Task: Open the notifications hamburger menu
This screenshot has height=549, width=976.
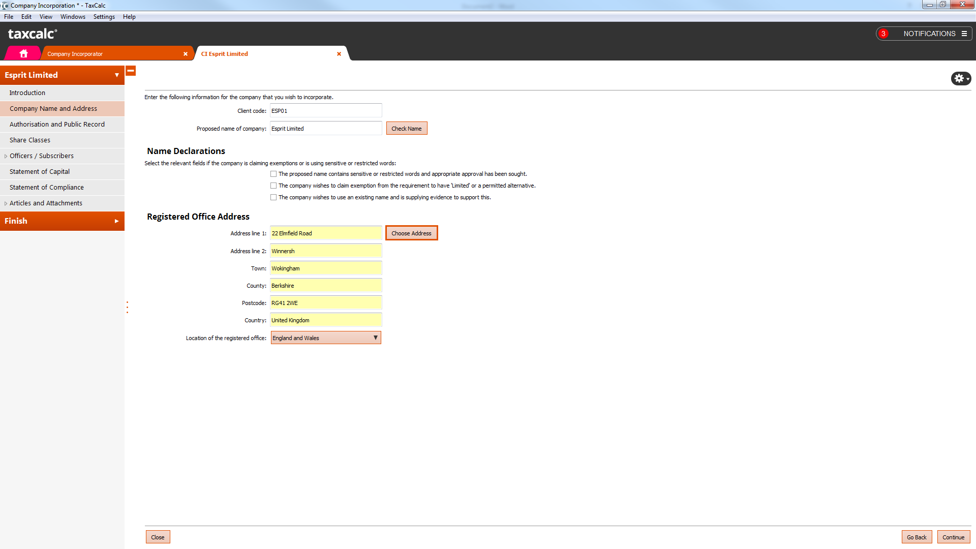Action: (964, 34)
